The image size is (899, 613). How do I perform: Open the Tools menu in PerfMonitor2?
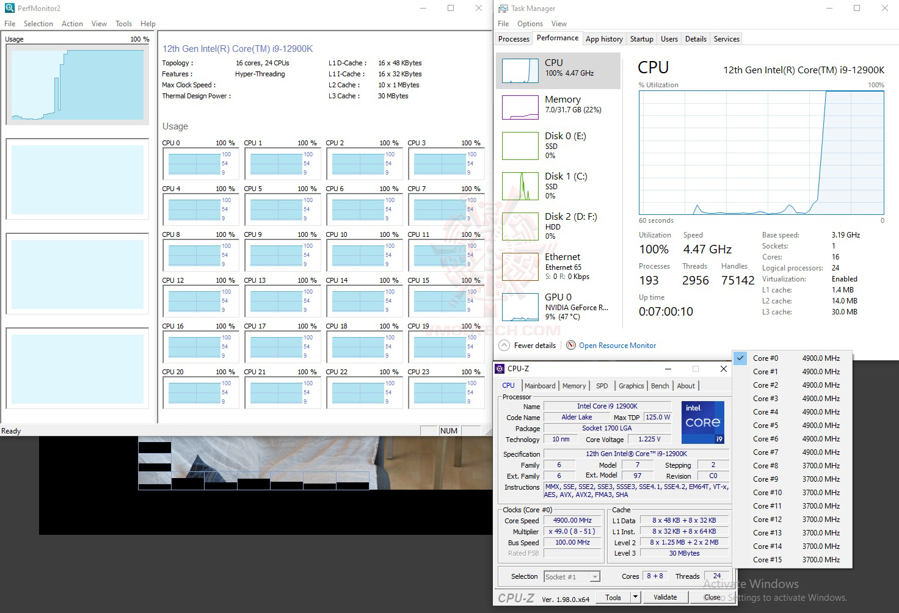pos(123,24)
